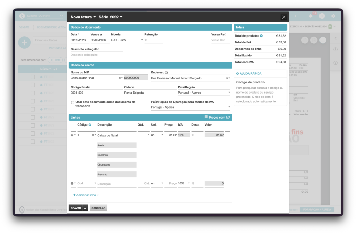The height and width of the screenshot is (233, 356).
Task: Click the notifications bell icon
Action: tap(310, 16)
